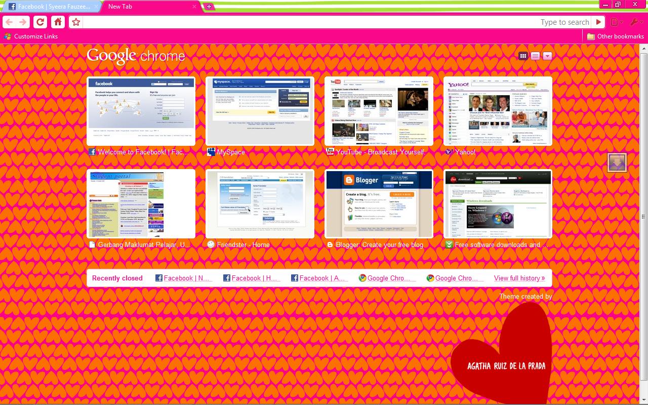648x405 pixels.
Task: Switch to thumbnail grid view
Action: [x=523, y=56]
